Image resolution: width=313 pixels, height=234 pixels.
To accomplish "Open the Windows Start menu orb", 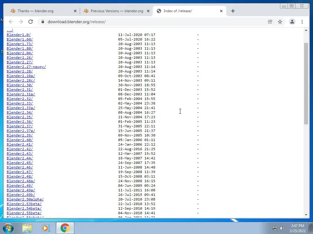I will (x=8, y=228).
